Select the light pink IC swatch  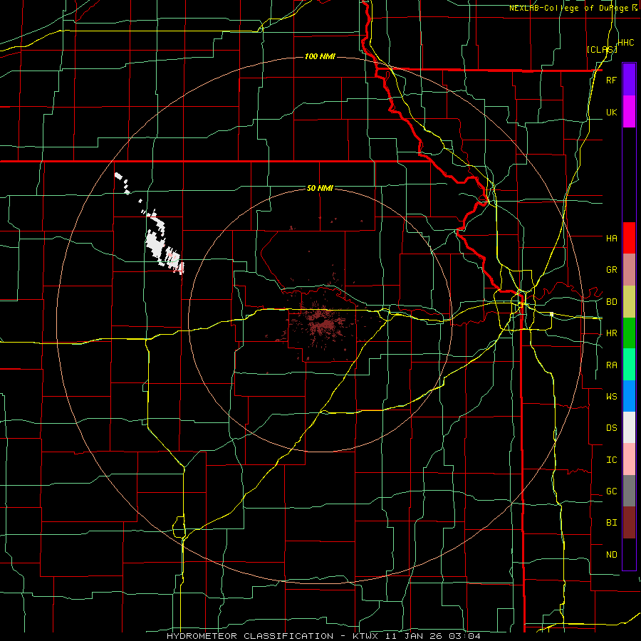click(629, 459)
